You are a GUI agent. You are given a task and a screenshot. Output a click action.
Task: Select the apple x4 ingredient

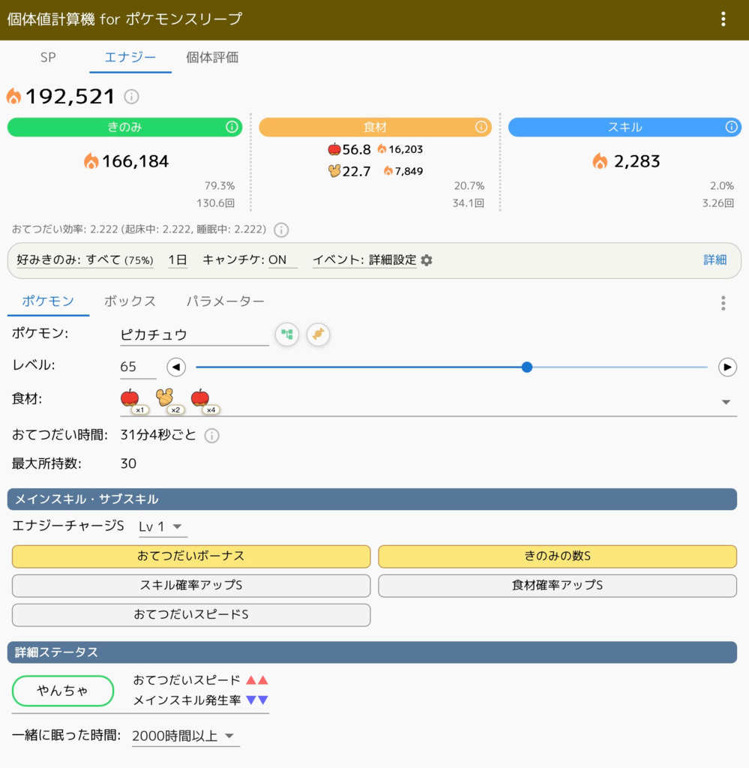coord(204,401)
